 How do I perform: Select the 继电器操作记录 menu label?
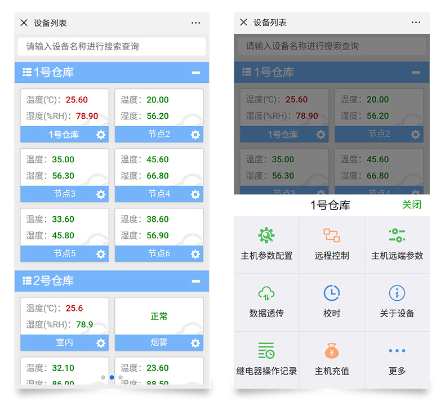266,371
